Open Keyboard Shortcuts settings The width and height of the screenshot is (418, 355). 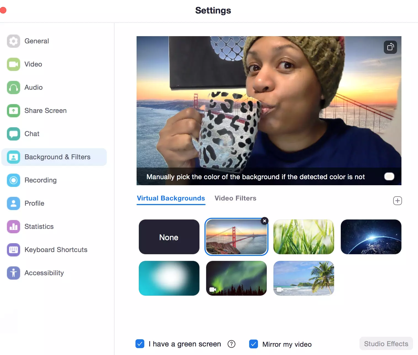pyautogui.click(x=54, y=250)
